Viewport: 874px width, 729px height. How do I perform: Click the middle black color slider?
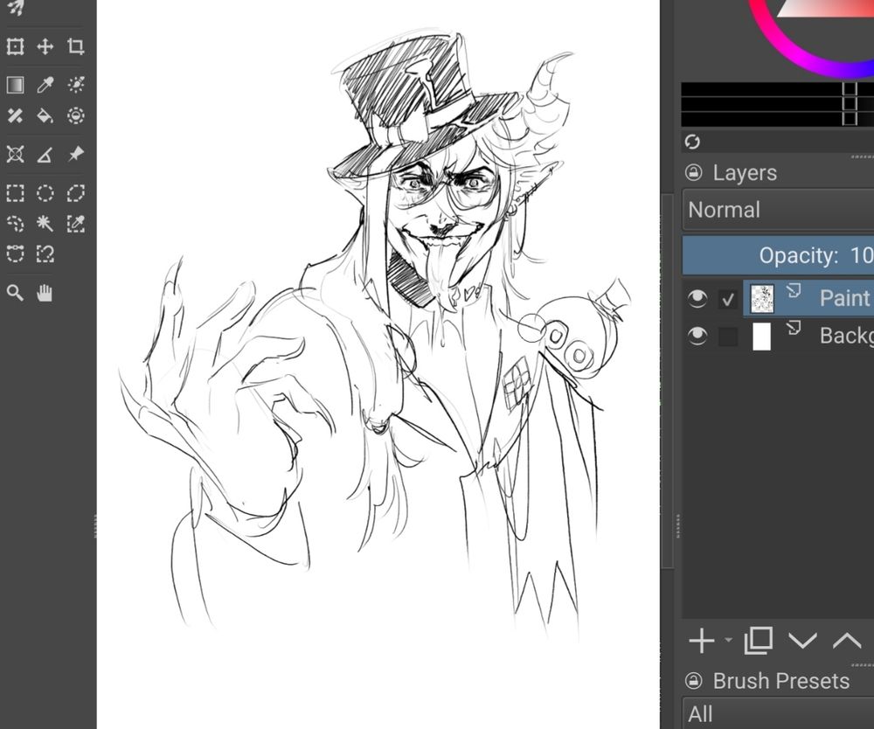[x=778, y=104]
